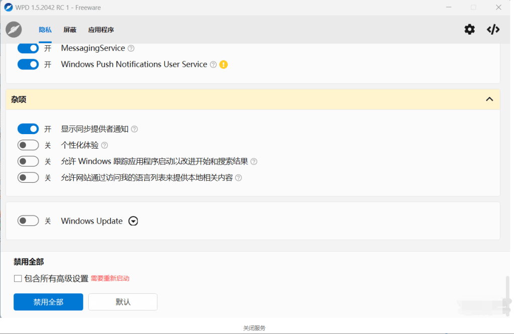The width and height of the screenshot is (514, 334).
Task: Click help icon beside 显示同步提供者通知
Action: 134,129
